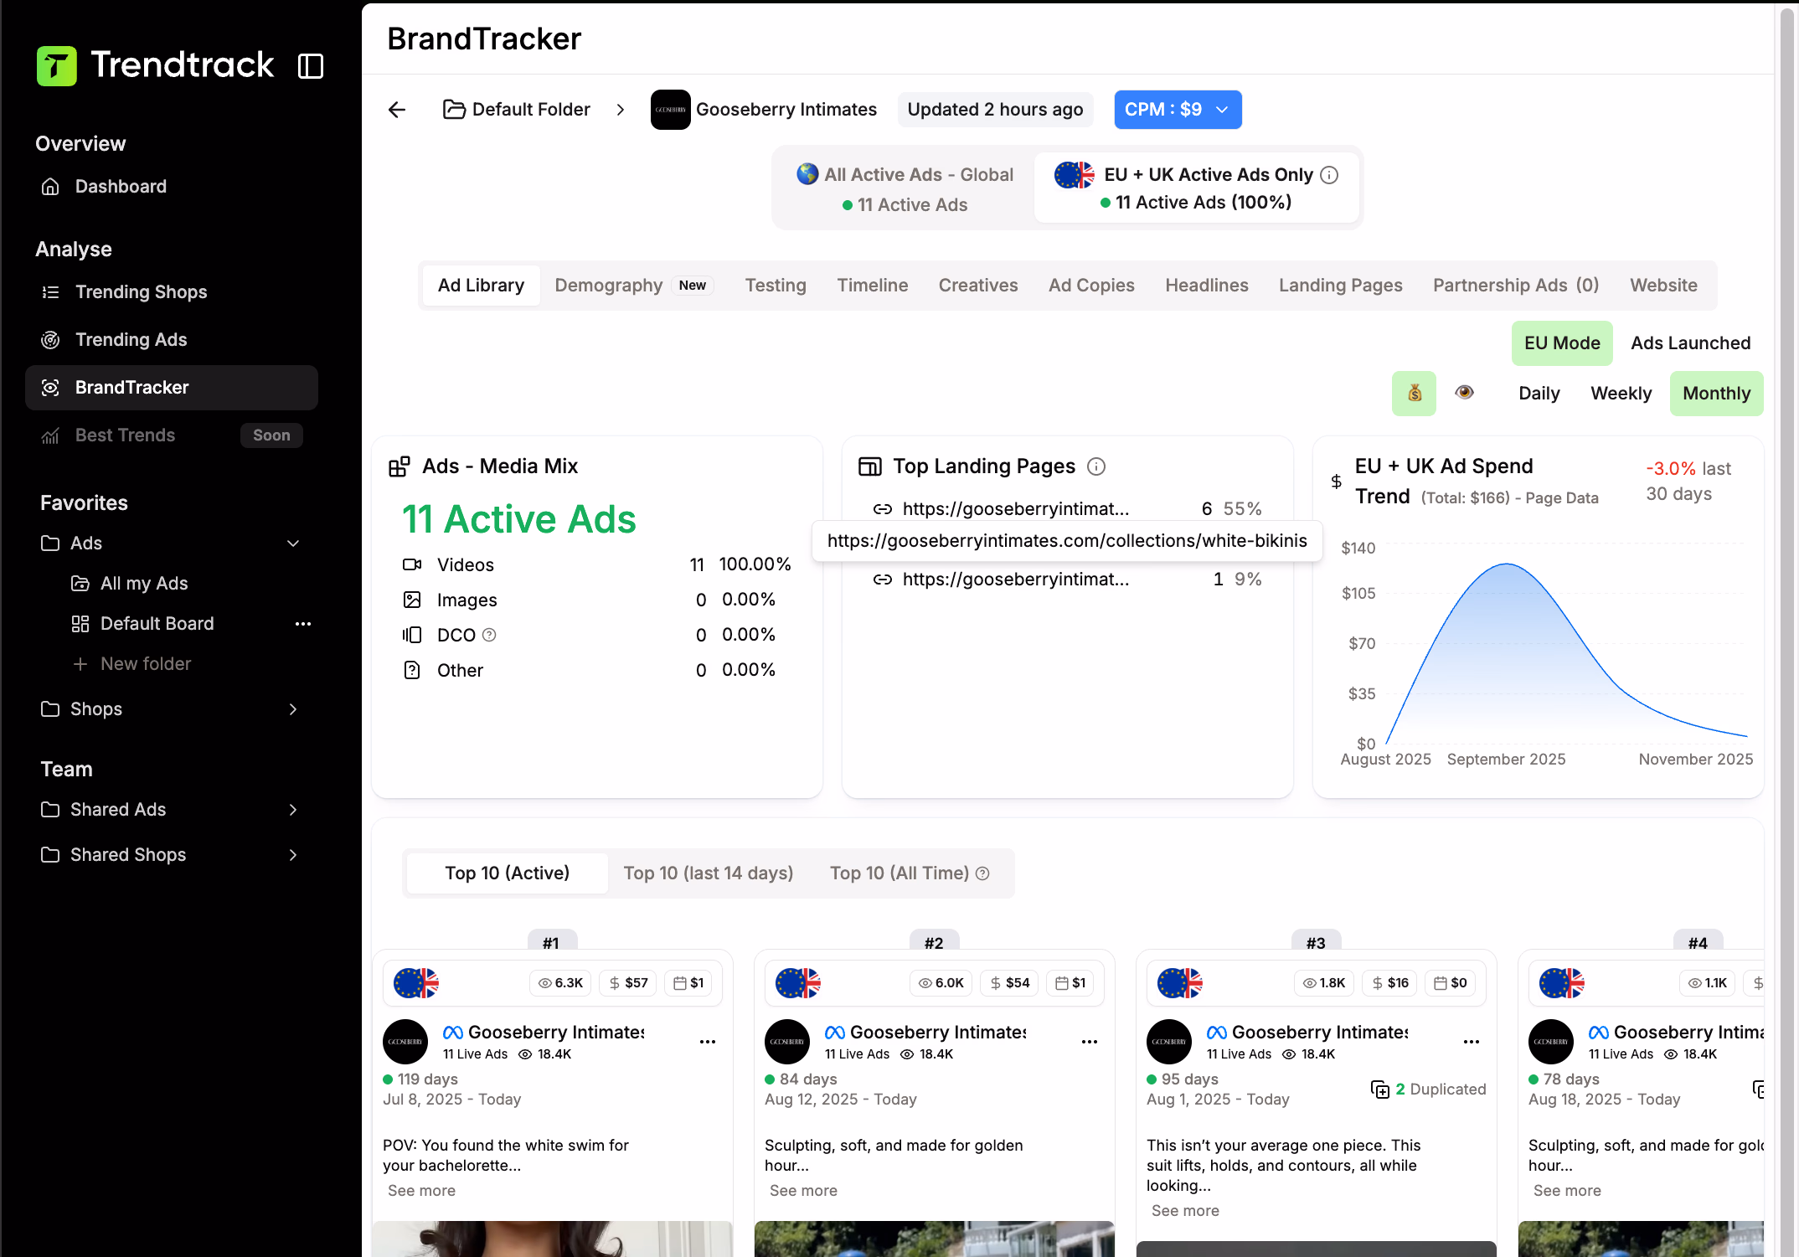Click the eye views icon next to money bag
The image size is (1799, 1257).
[x=1464, y=393]
